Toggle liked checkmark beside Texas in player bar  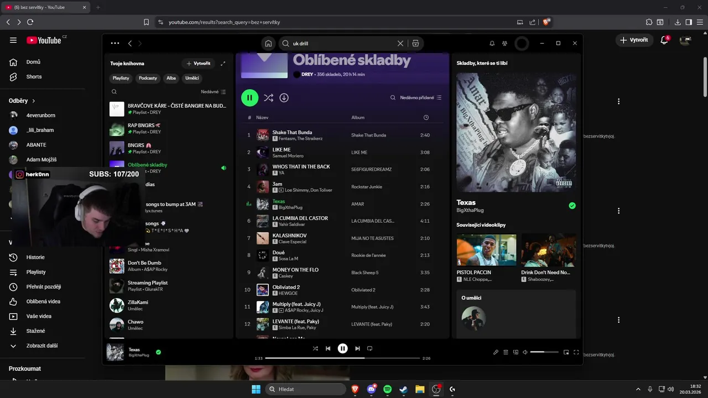click(x=158, y=352)
